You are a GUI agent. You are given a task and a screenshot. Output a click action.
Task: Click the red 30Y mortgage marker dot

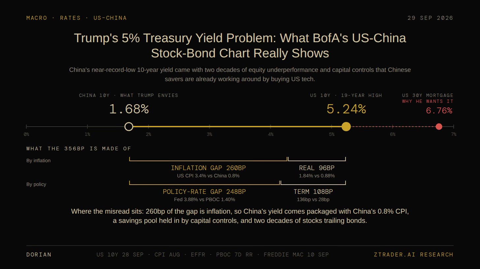coord(439,127)
